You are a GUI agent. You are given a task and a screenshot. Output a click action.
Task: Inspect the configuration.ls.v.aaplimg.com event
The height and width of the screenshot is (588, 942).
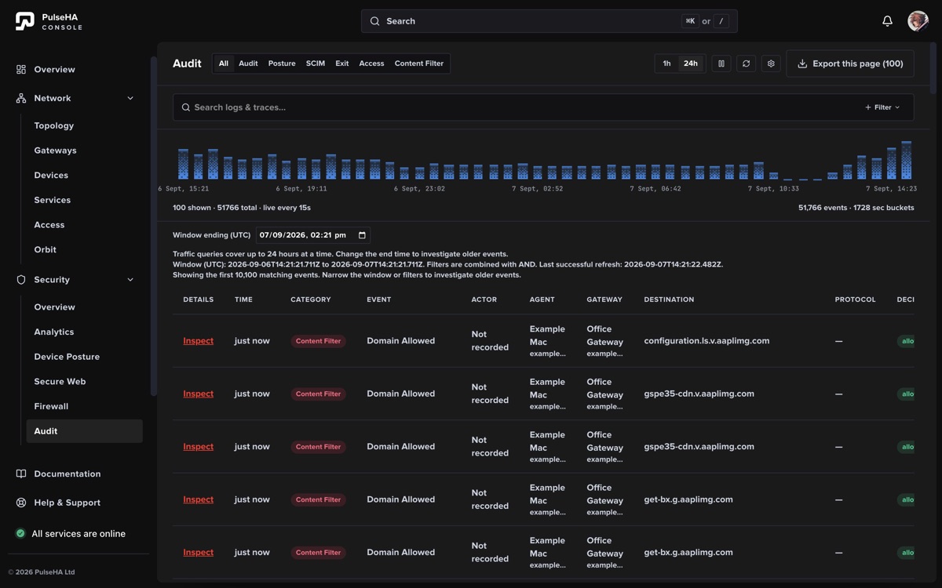[198, 341]
